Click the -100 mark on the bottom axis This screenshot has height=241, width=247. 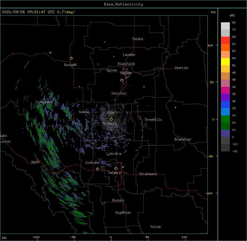click(36, 237)
